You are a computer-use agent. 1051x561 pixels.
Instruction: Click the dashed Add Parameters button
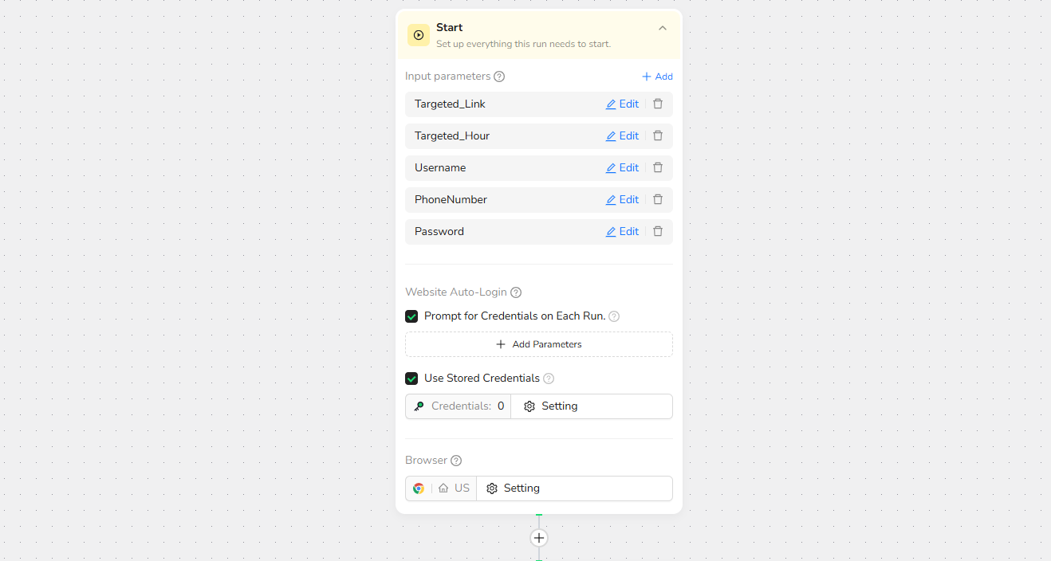538,344
